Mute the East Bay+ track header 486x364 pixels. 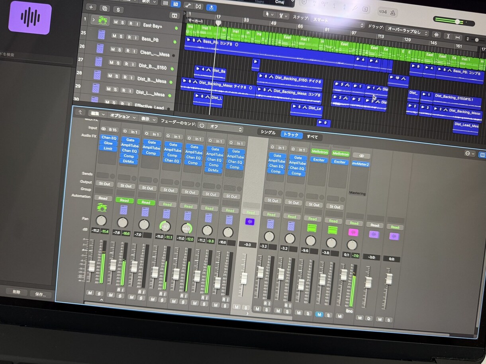[x=116, y=22]
